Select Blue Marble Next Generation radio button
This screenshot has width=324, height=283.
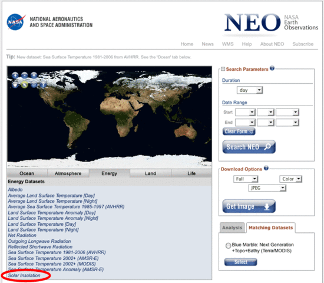(x=228, y=245)
